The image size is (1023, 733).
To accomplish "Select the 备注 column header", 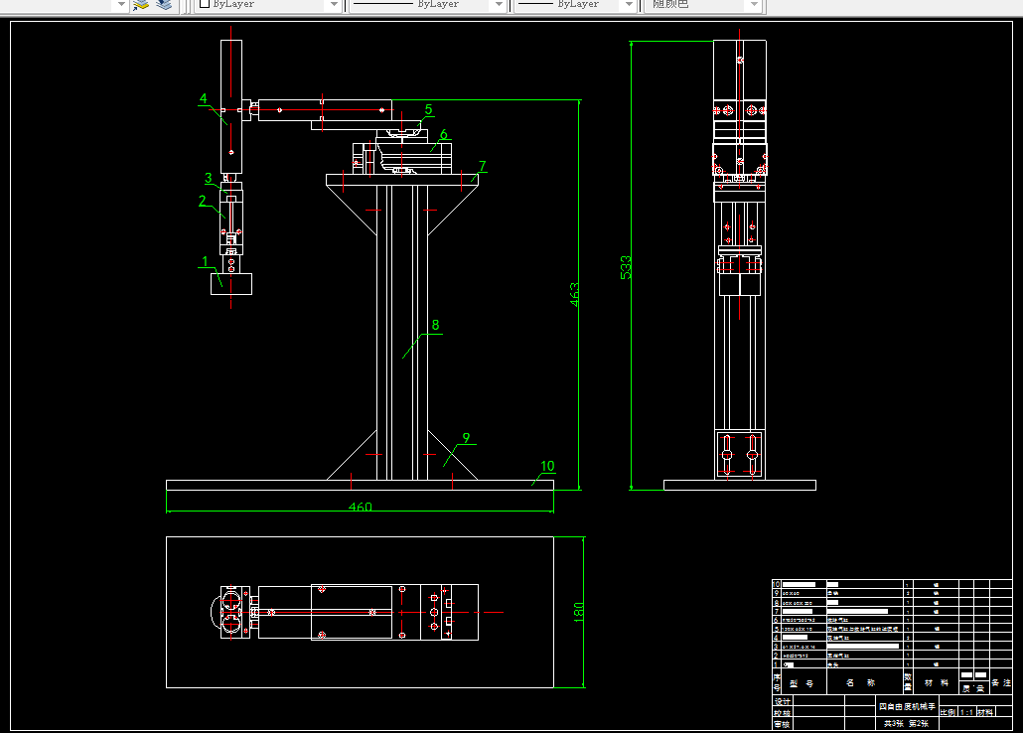I will point(1001,682).
